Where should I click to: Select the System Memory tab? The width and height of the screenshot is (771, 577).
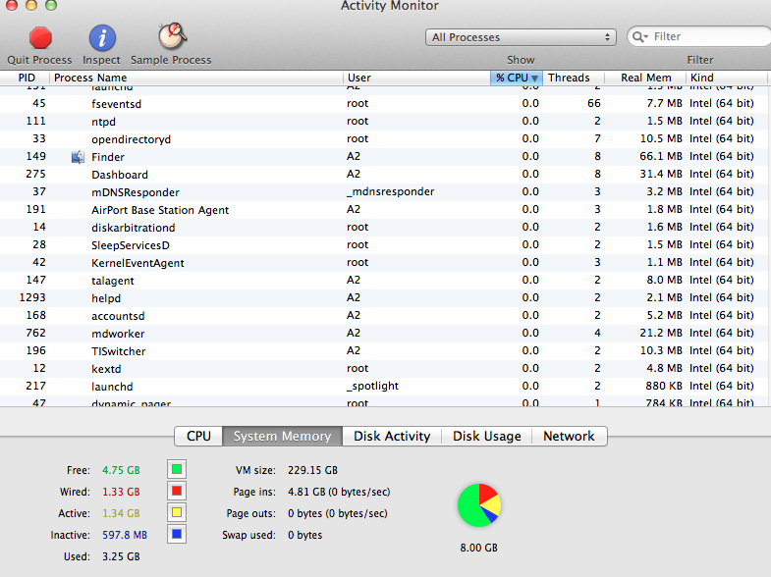point(282,436)
